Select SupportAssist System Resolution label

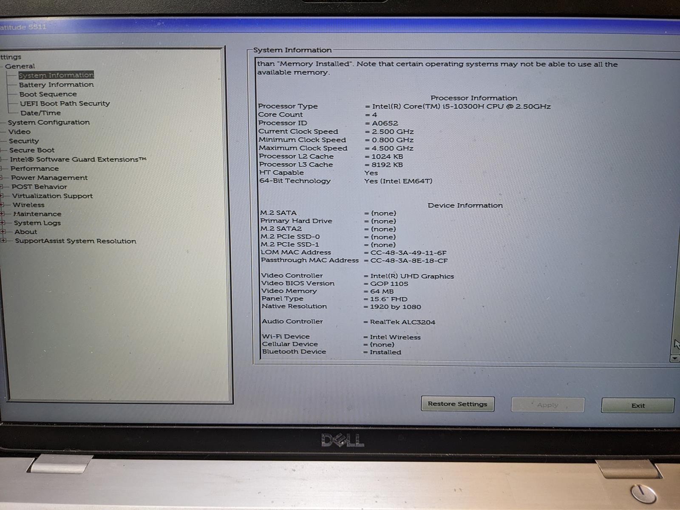click(x=76, y=241)
